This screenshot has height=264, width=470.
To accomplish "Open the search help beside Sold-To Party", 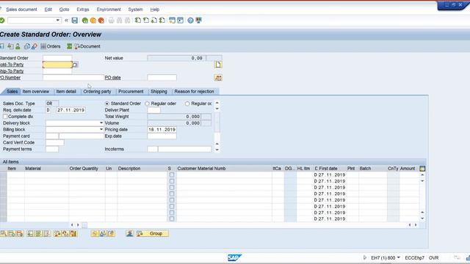I will tap(75, 65).
